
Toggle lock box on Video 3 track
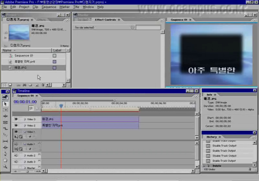click(21, 119)
